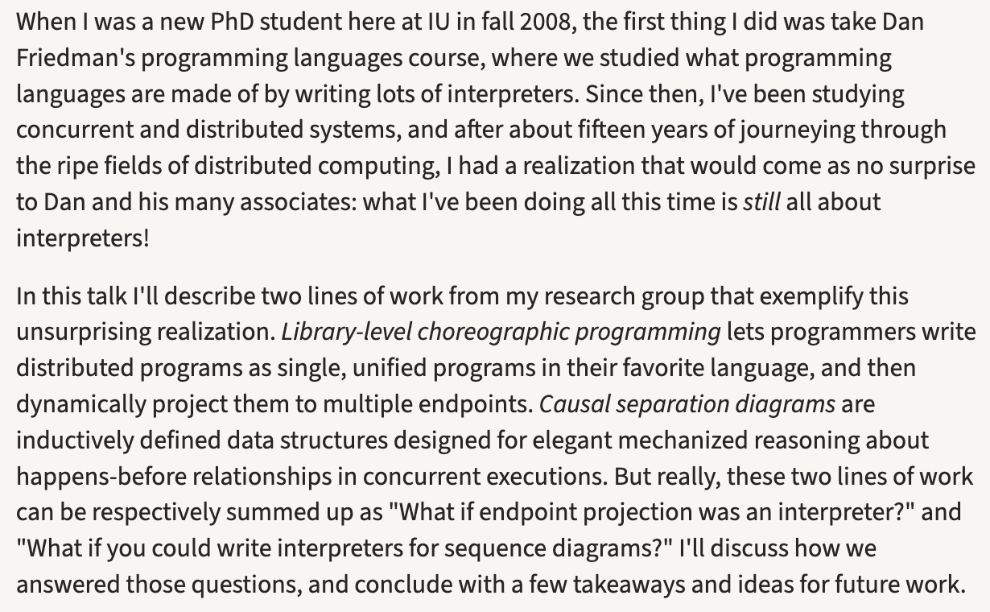
Task: Click the italic phrase "Causal separation diagrams"
Action: click(x=687, y=403)
